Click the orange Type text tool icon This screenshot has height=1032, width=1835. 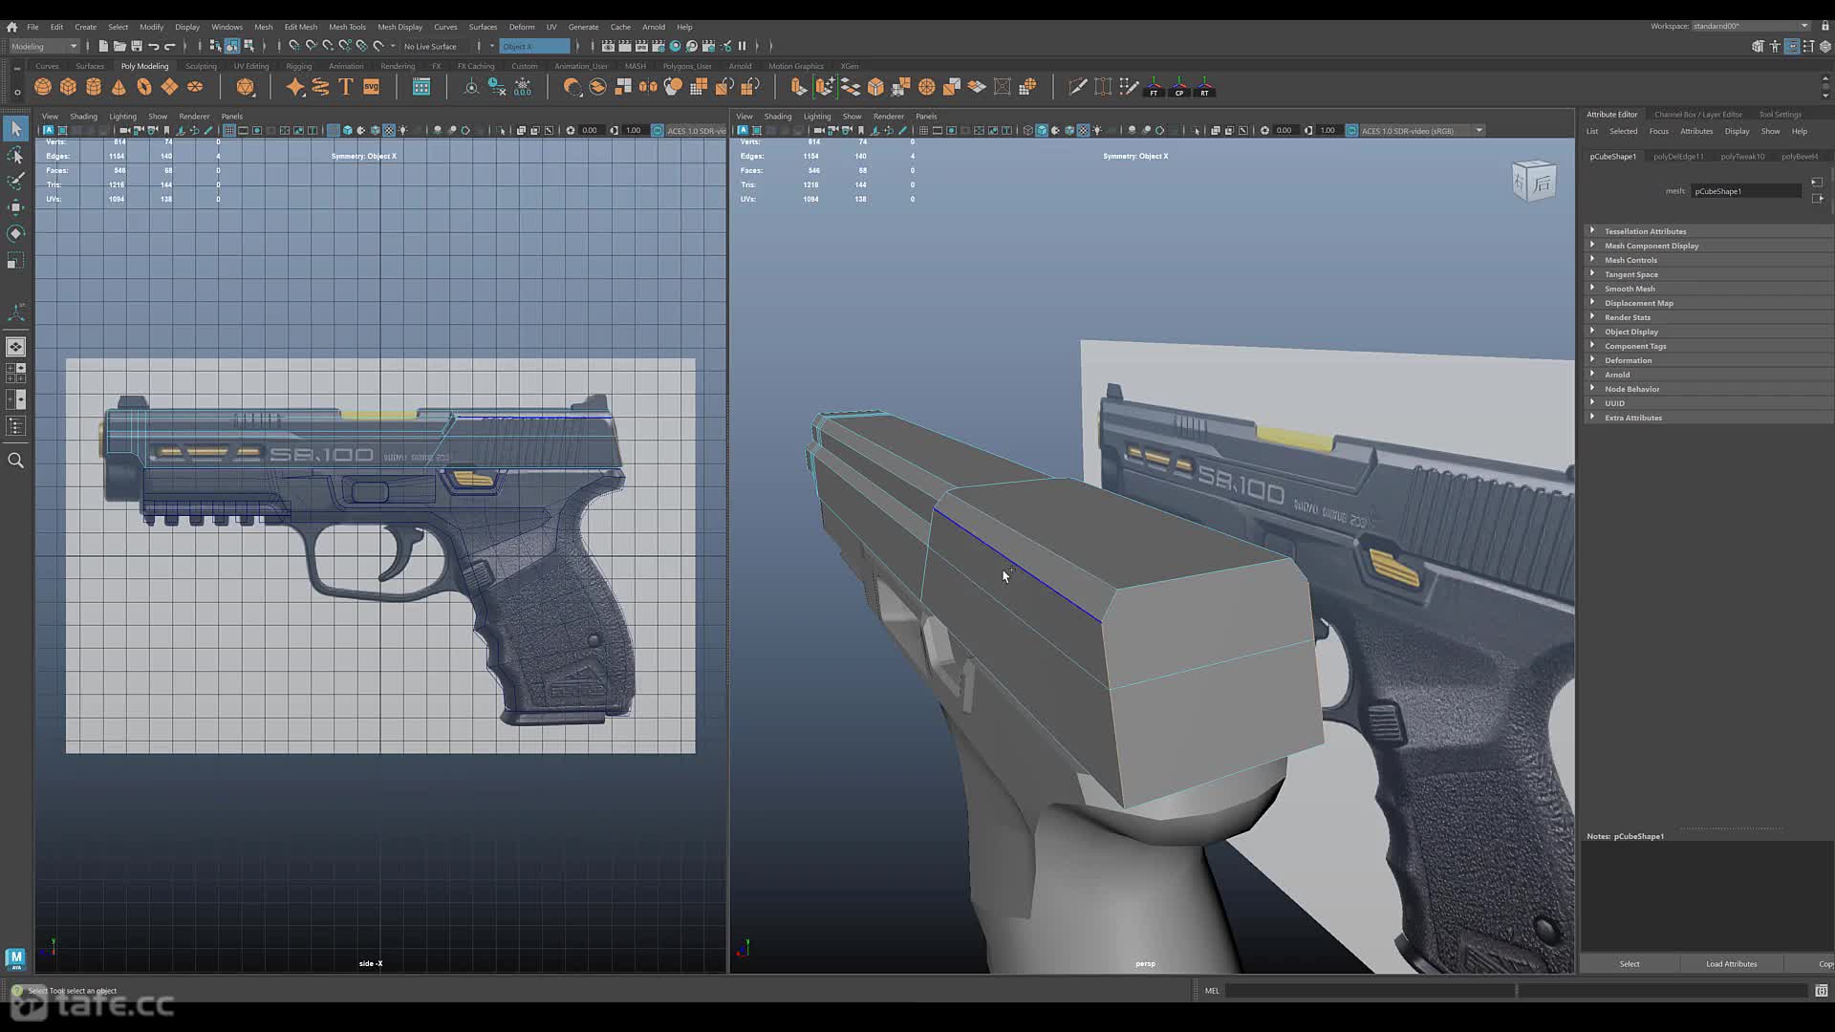tap(346, 87)
